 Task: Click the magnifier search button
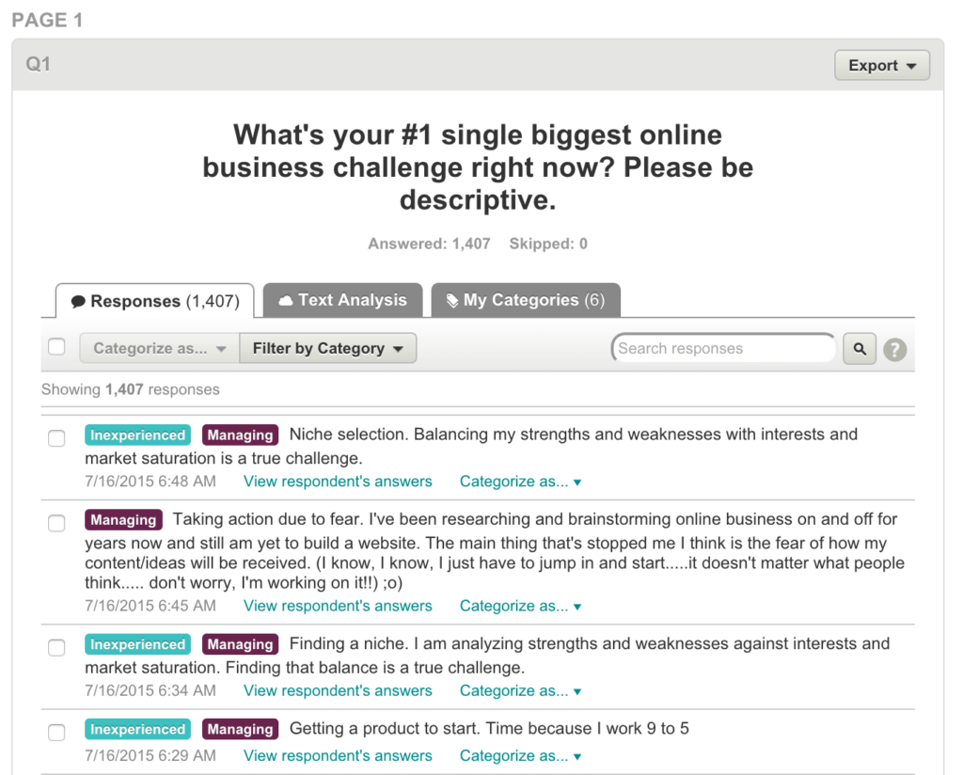(860, 349)
